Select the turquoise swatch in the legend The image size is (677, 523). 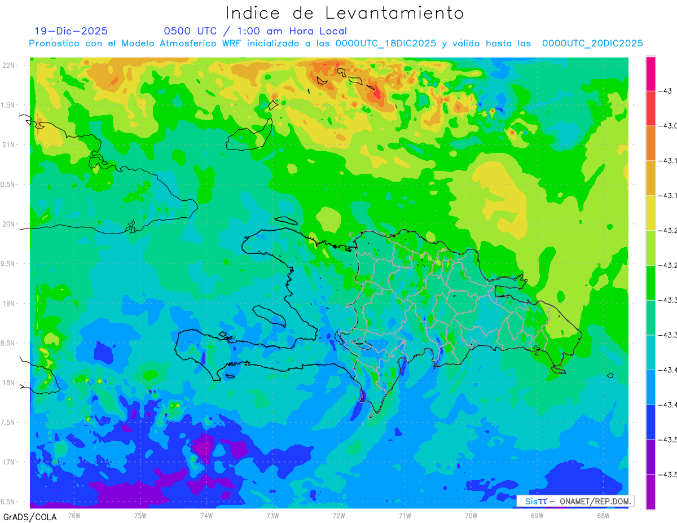click(x=650, y=352)
